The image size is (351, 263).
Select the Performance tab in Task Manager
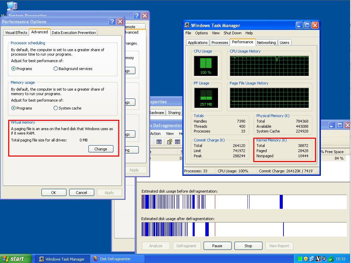click(x=242, y=42)
